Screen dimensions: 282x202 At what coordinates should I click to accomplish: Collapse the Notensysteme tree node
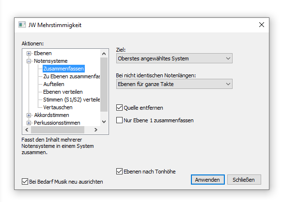pyautogui.click(x=29, y=61)
